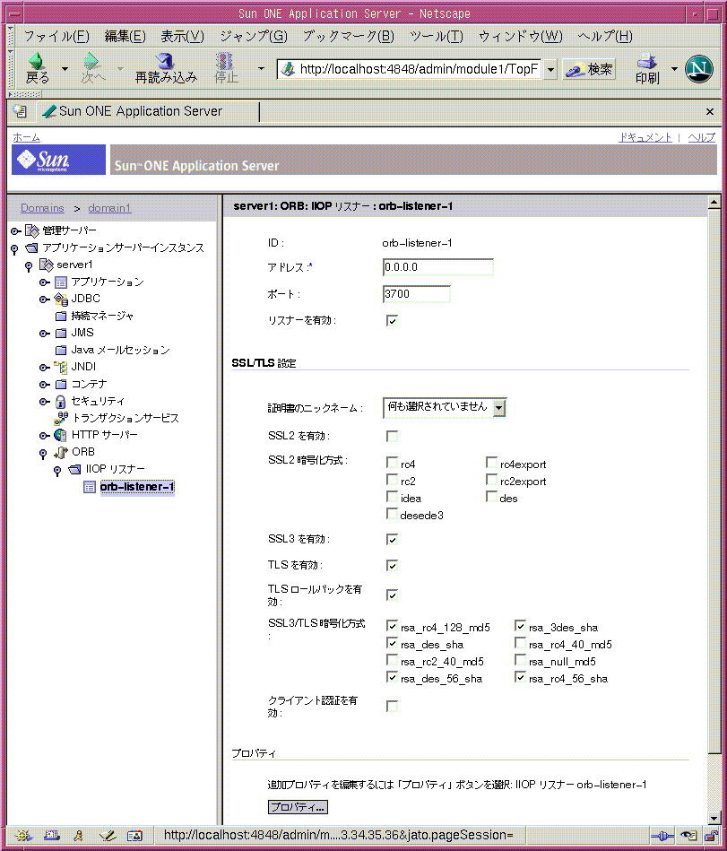Open the ツール(T) menu
727x851 pixels.
[x=437, y=37]
